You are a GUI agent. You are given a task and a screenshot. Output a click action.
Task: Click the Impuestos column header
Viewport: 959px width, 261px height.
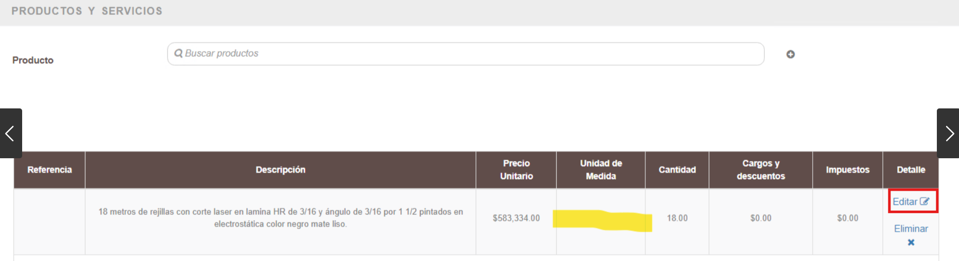click(x=847, y=170)
